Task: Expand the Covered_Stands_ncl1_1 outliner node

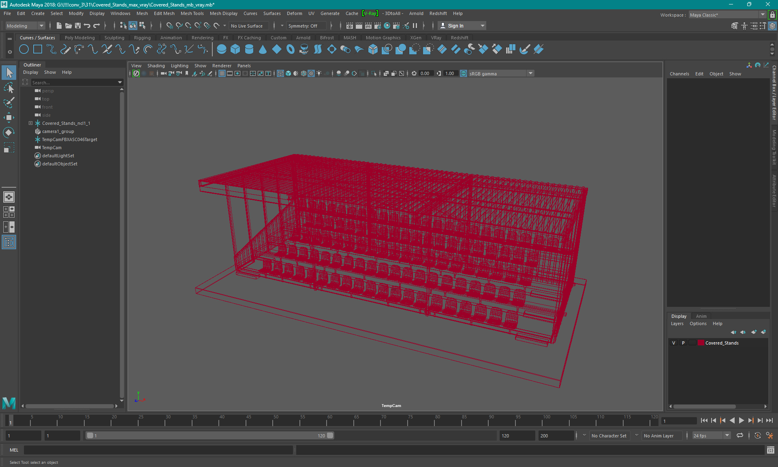Action: coord(30,123)
